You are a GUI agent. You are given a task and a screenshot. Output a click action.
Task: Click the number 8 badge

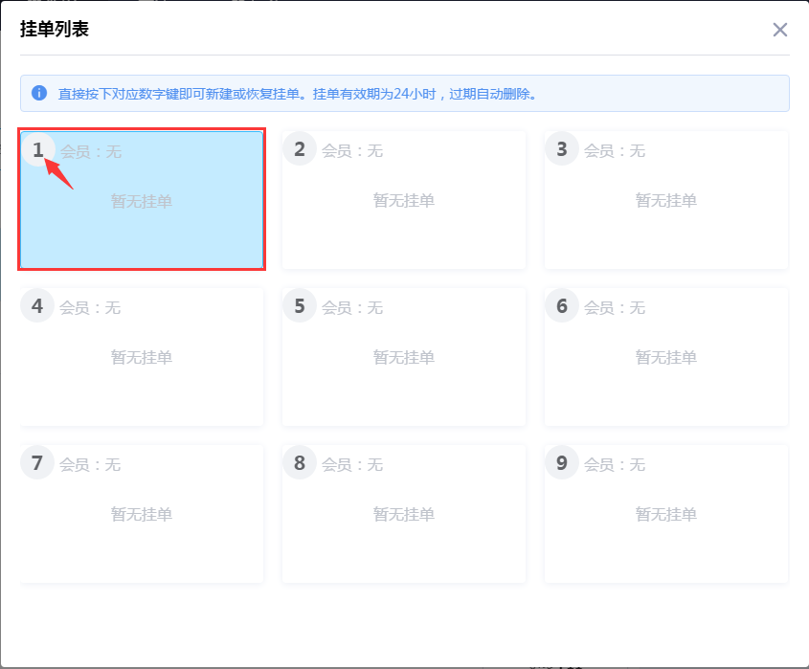299,462
